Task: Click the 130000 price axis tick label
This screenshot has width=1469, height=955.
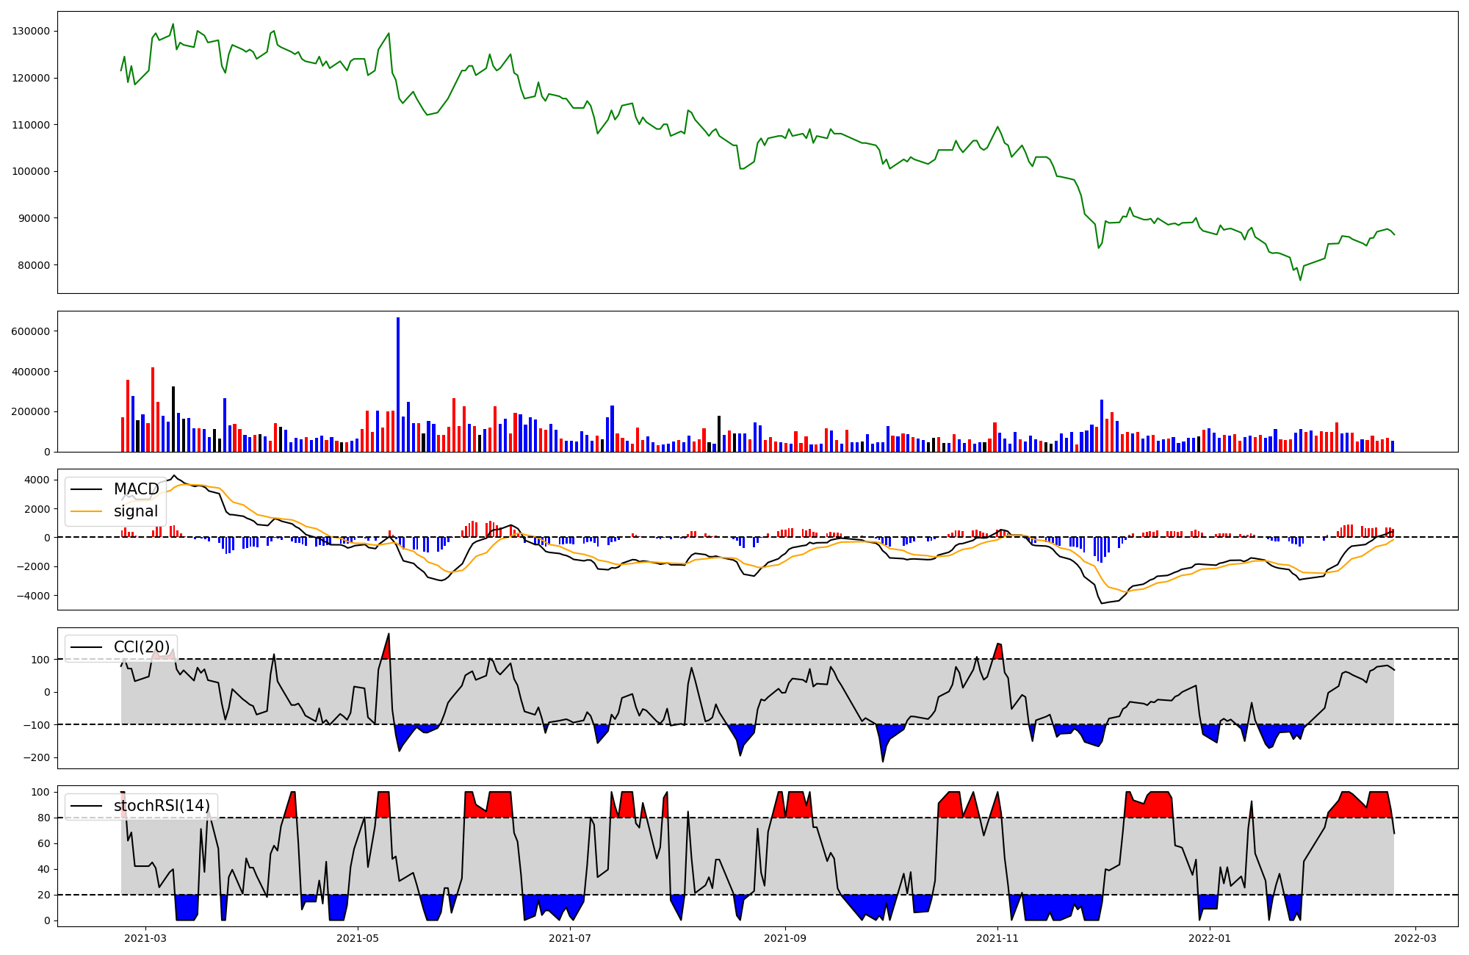Action: click(31, 31)
